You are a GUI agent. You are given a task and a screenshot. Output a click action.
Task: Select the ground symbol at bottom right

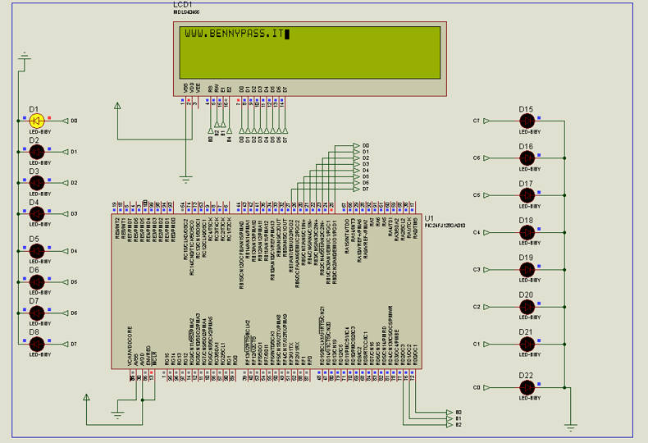570,427
